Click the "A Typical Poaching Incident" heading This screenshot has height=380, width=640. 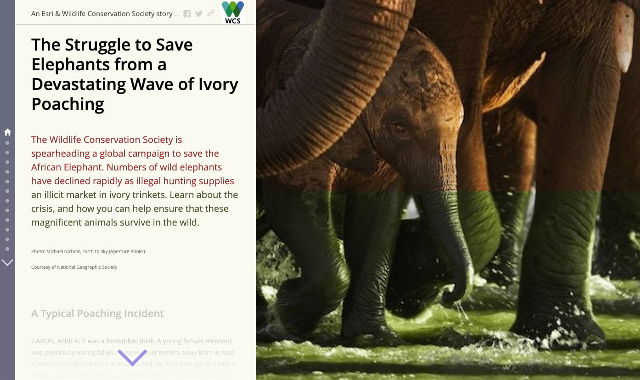click(97, 313)
